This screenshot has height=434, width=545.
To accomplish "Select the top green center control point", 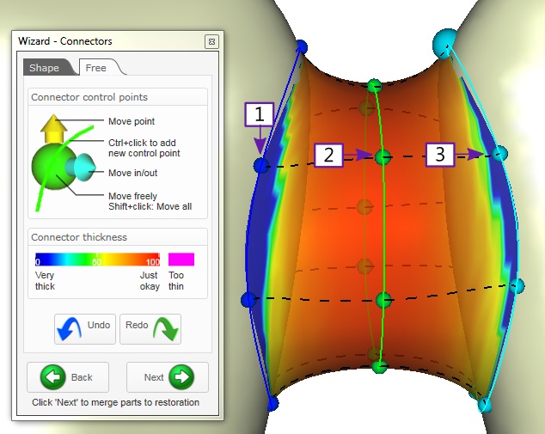I will coord(375,85).
